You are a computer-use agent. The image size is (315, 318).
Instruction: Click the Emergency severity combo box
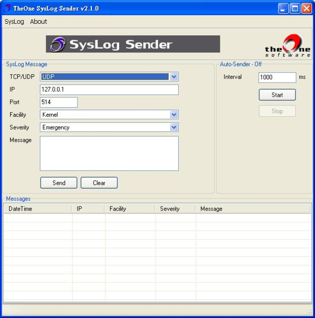point(109,127)
